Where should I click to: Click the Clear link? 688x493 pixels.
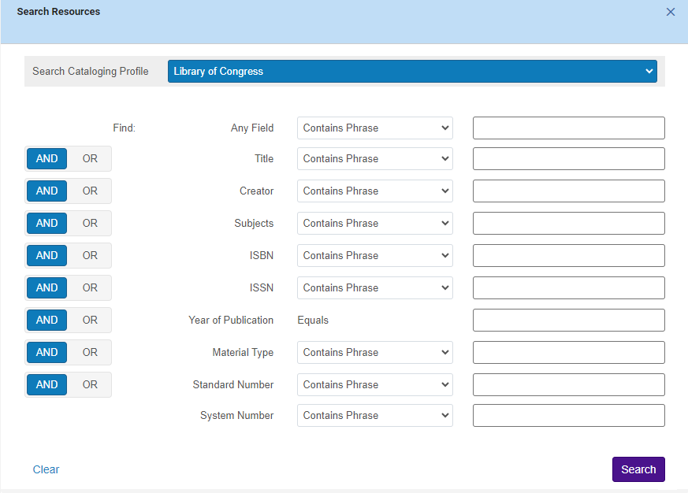click(x=46, y=469)
